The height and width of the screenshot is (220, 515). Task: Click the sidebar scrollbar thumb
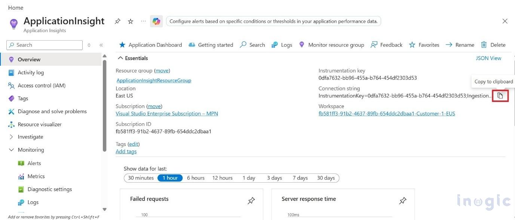click(x=104, y=106)
